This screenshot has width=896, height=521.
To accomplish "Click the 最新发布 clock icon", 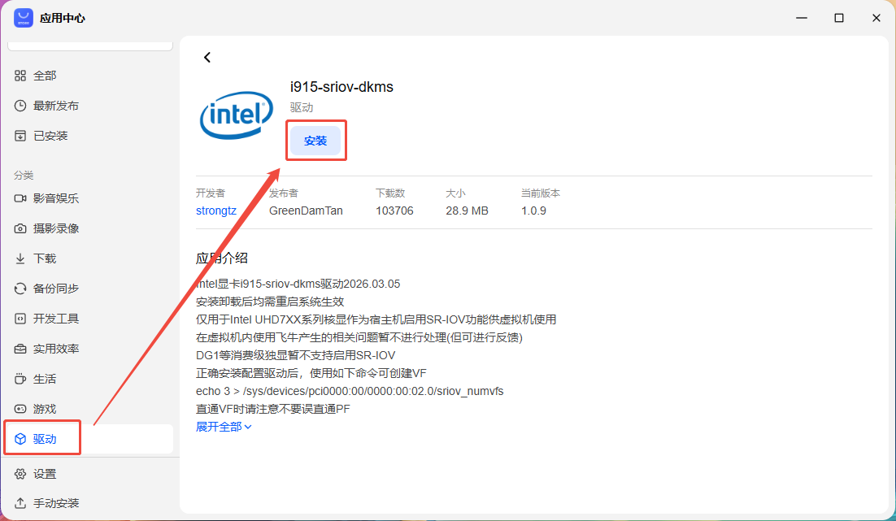I will click(x=20, y=106).
